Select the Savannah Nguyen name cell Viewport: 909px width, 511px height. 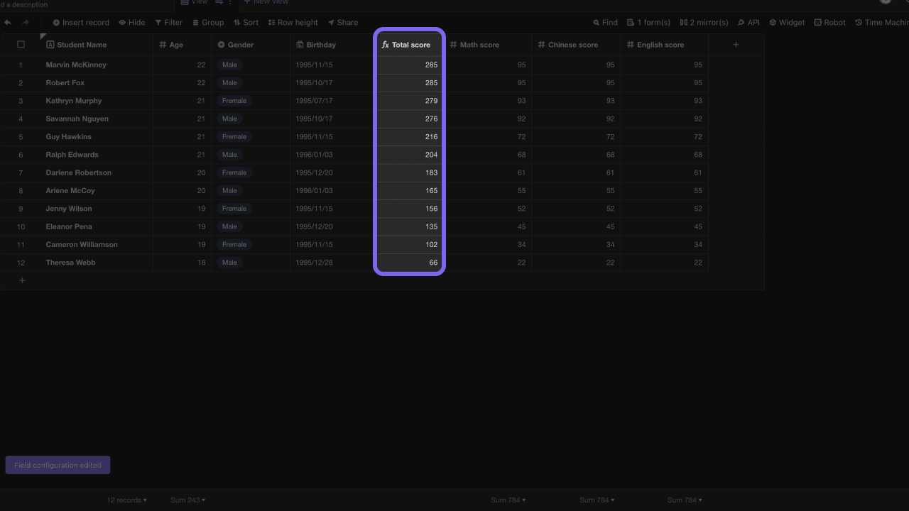tap(97, 119)
